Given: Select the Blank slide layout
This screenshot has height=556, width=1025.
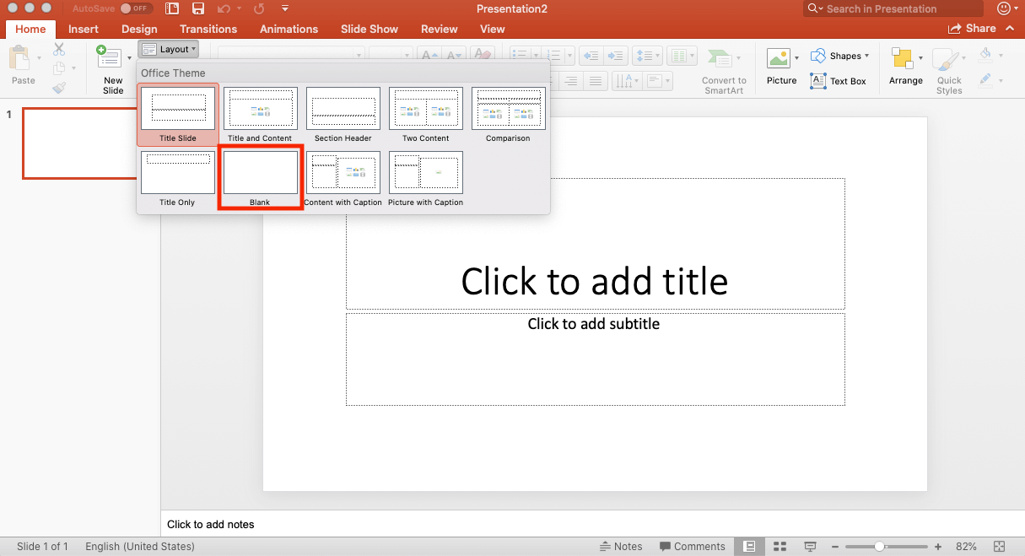Looking at the screenshot, I should (x=260, y=175).
